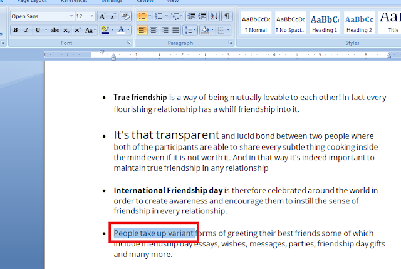This screenshot has height=269, width=401.
Task: Click the Shading paint bucket icon
Action: pyautogui.click(x=205, y=30)
